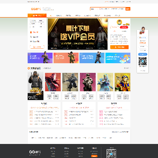158x158 pixels.
Task: Click the user avatar icon in login panel
Action: click(119, 22)
